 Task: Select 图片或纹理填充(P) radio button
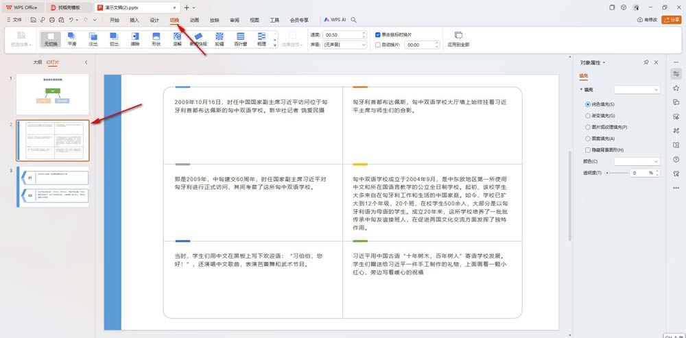588,128
